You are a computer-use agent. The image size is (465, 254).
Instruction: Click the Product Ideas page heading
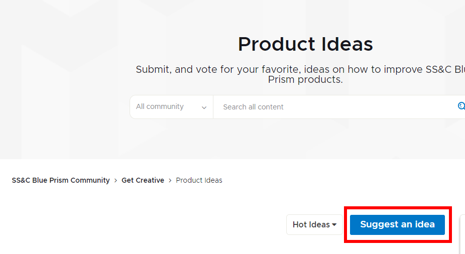click(x=305, y=44)
